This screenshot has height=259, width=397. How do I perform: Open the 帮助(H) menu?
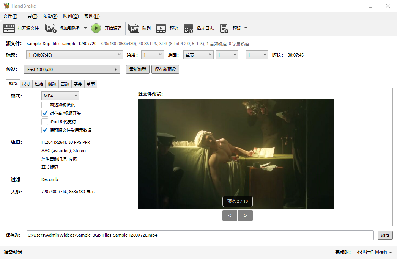point(92,16)
